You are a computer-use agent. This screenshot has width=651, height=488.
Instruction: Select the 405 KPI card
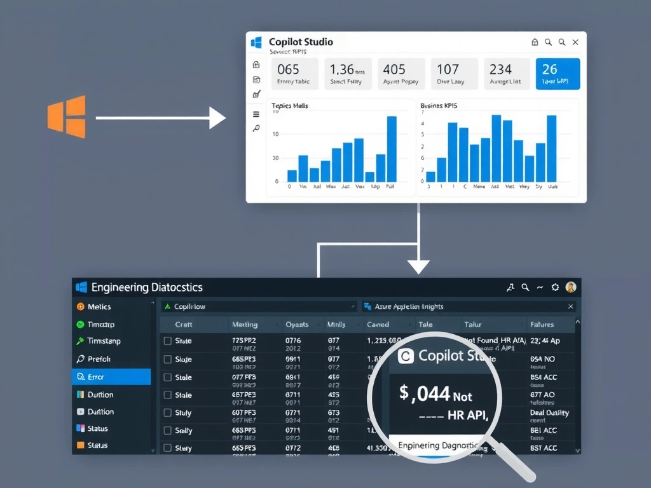(x=401, y=74)
